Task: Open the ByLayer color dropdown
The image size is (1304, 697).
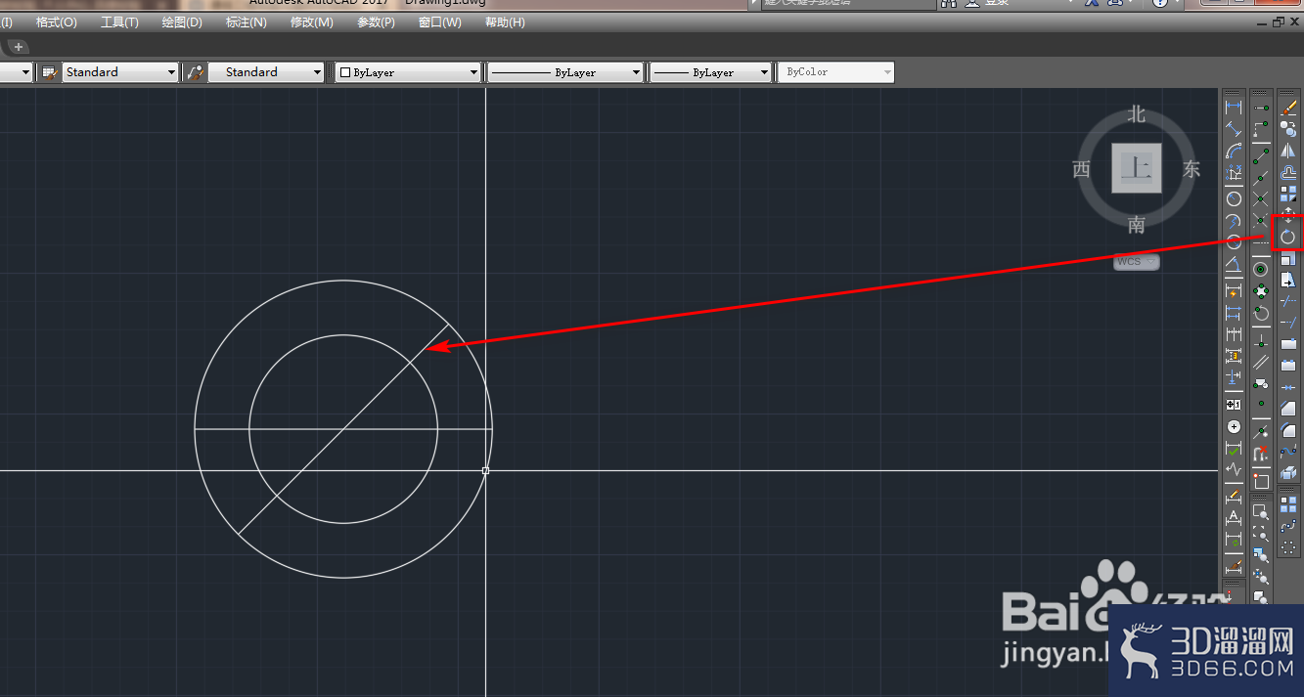Action: coord(408,72)
